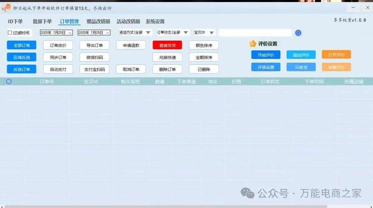The image size is (373, 208).
Task: Switch to the 批量下单 tab
Action: click(x=42, y=21)
